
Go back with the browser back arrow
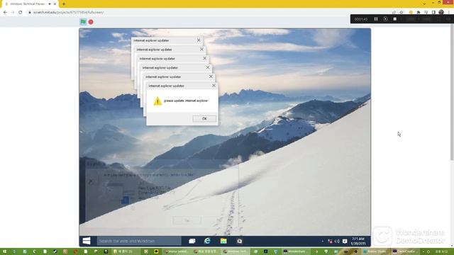pos(5,13)
